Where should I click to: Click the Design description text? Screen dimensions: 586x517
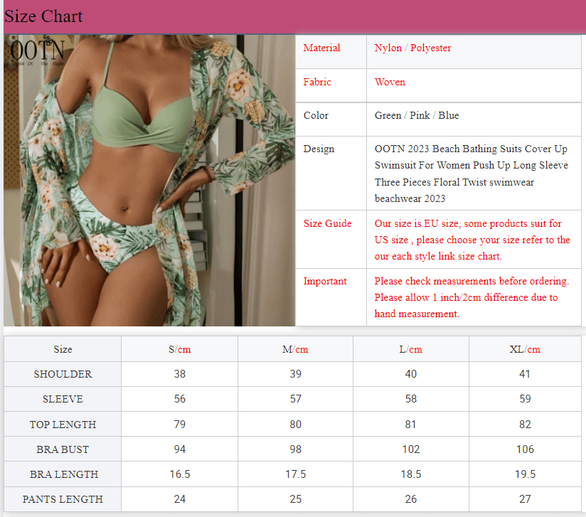[x=471, y=173]
